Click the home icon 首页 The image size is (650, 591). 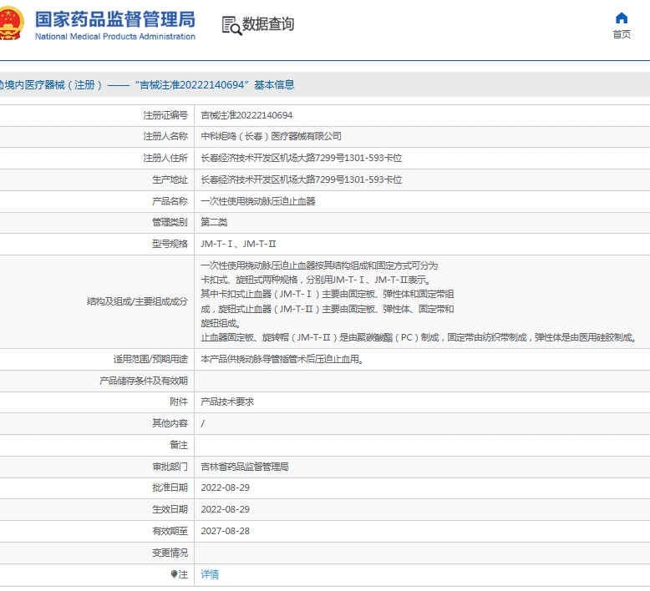click(x=622, y=18)
